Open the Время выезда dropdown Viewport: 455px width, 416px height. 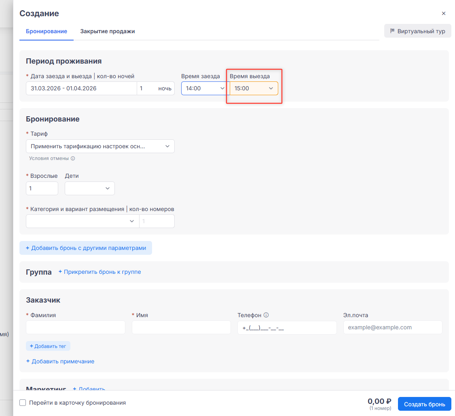[x=254, y=88]
